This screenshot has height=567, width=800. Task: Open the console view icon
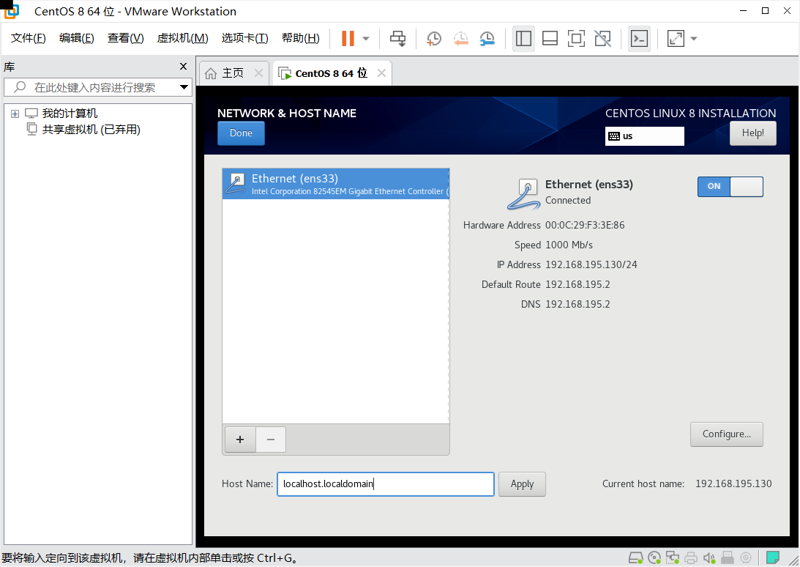[639, 38]
